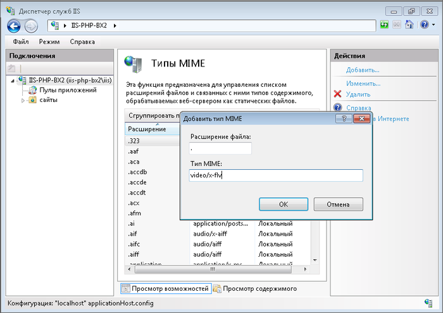Click the server icon in the address bar
This screenshot has width=443, height=313.
coord(55,25)
